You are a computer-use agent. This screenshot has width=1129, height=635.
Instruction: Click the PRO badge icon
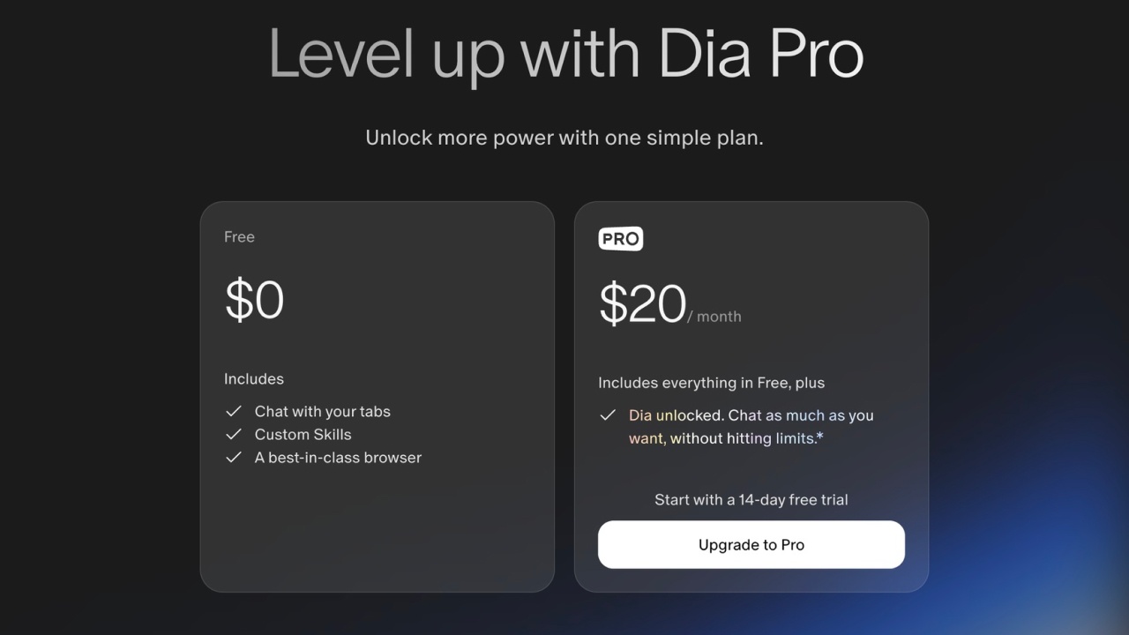621,239
